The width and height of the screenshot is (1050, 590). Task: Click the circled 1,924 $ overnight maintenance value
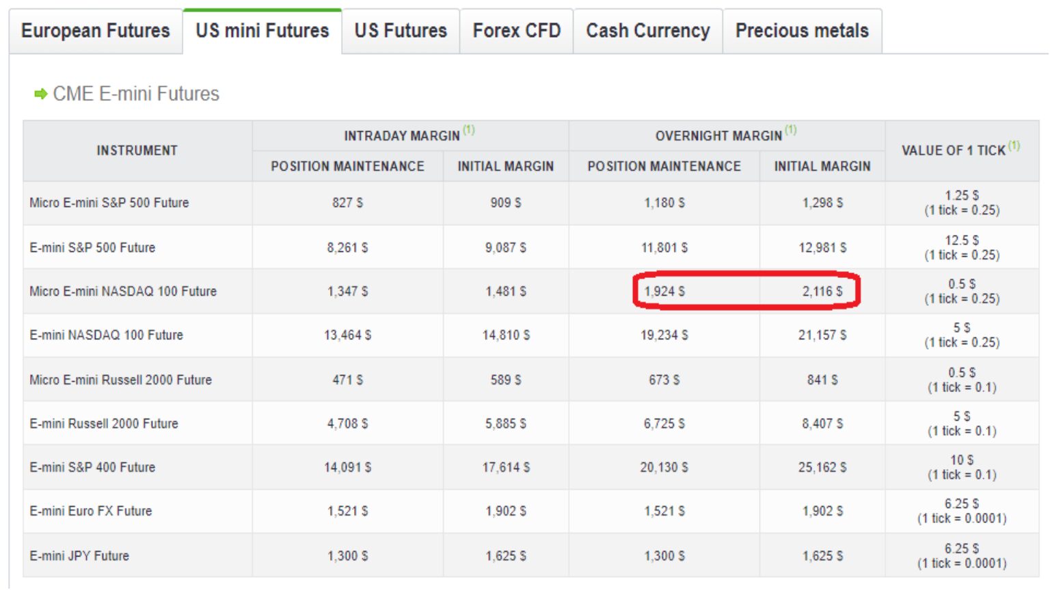tap(664, 292)
